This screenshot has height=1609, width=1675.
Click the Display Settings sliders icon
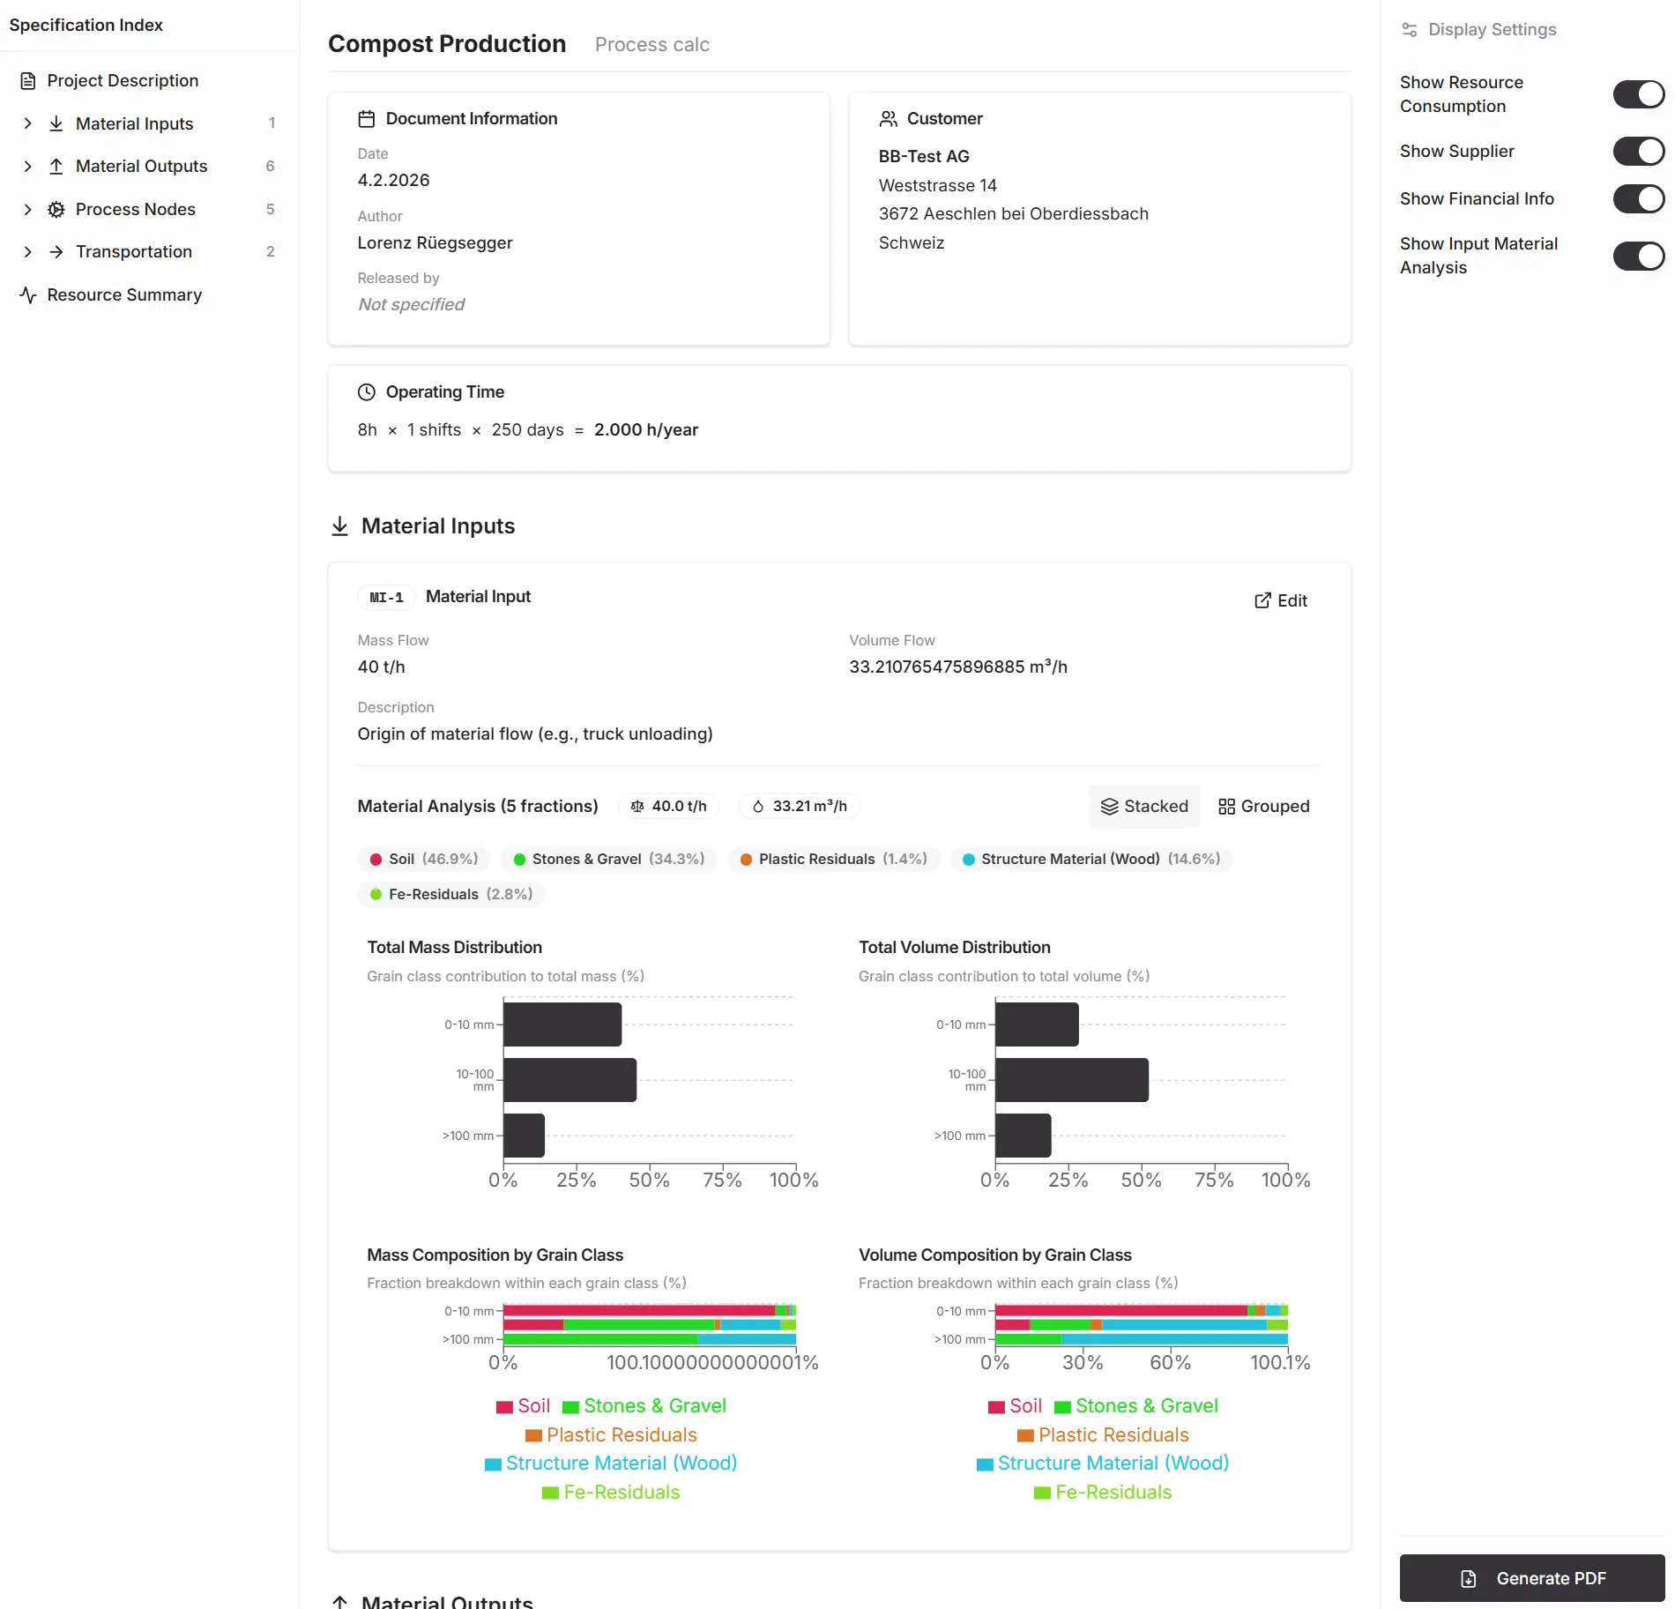[x=1410, y=30]
